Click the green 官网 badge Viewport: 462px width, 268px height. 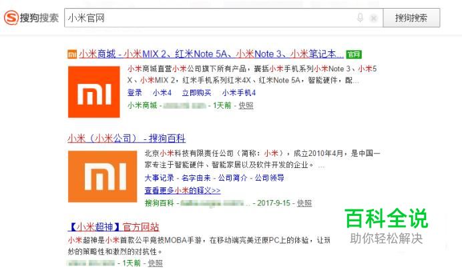(354, 55)
